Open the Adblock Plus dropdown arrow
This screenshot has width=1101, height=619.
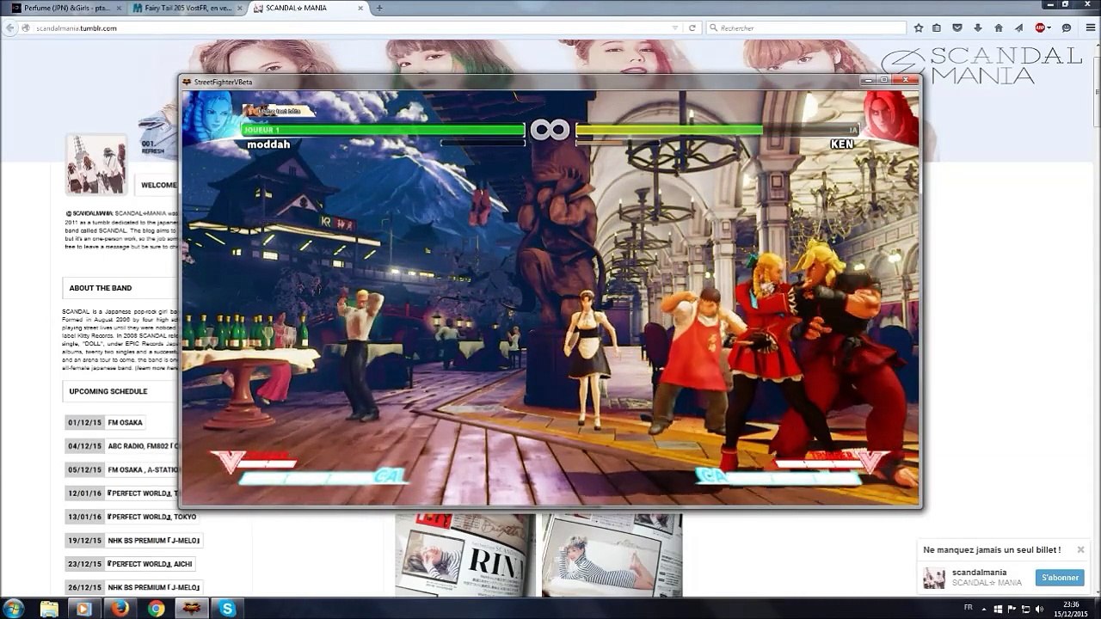[1049, 28]
